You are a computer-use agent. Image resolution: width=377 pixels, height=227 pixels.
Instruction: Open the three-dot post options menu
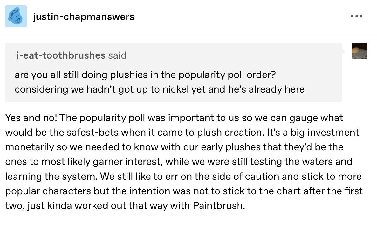click(356, 16)
